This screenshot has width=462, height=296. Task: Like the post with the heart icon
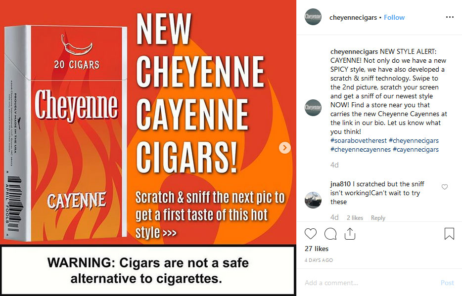tap(310, 234)
